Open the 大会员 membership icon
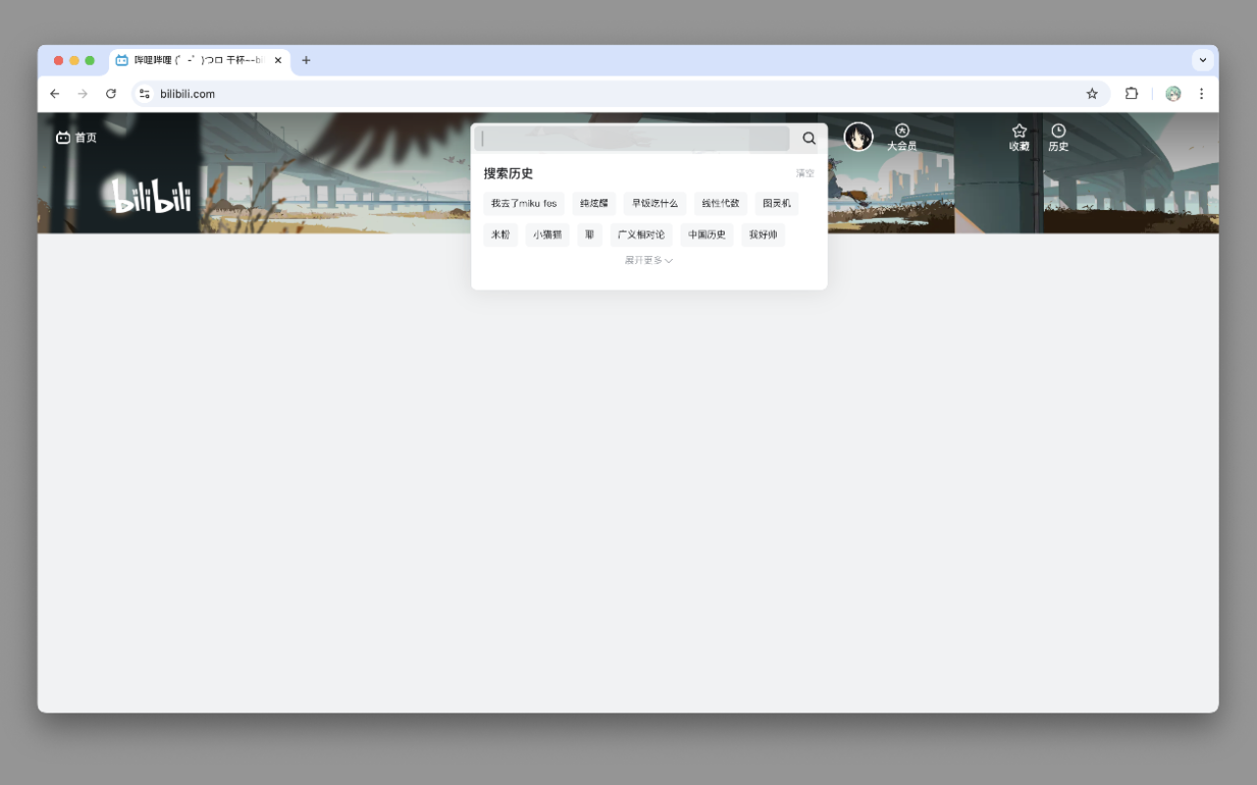 tap(902, 136)
